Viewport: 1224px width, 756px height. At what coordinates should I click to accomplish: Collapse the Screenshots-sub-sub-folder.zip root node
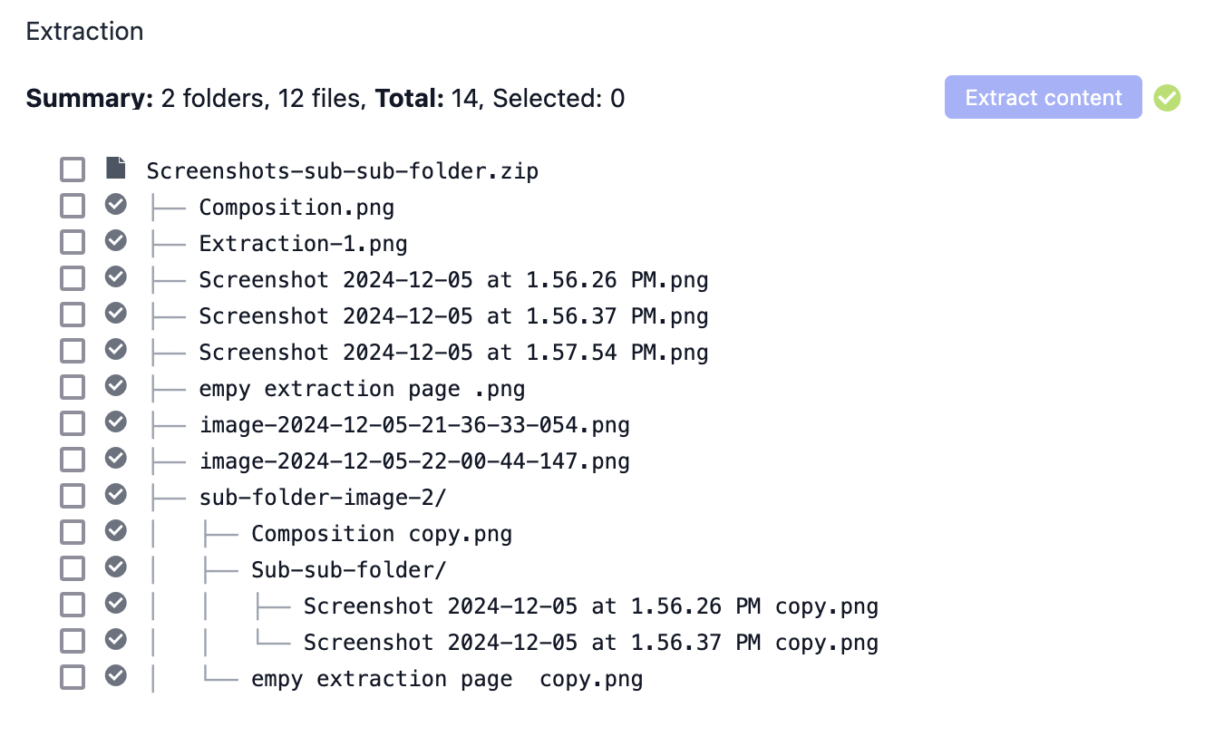click(342, 170)
